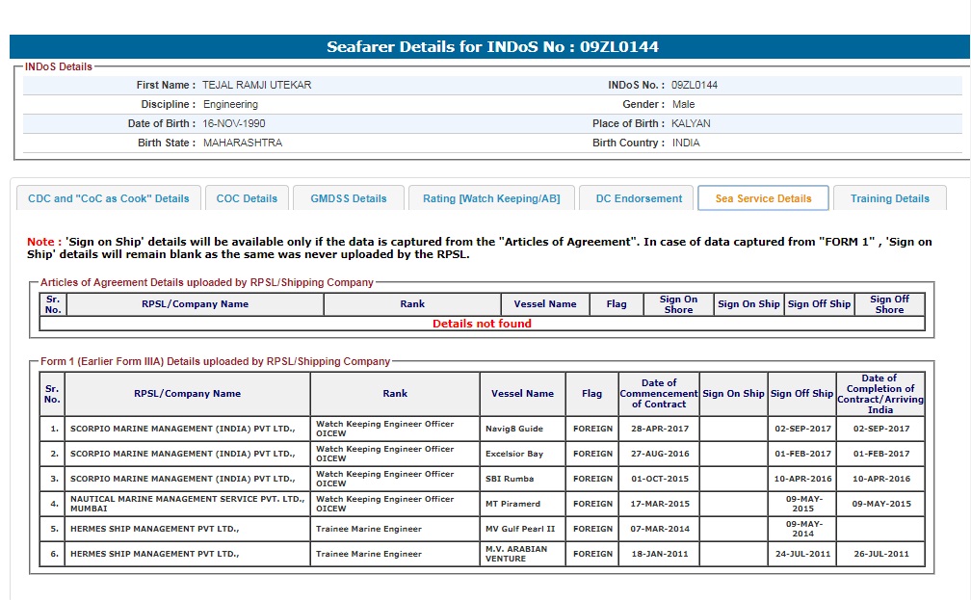The image size is (971, 600).
Task: Go to the DC Endorsement tab
Action: click(638, 198)
